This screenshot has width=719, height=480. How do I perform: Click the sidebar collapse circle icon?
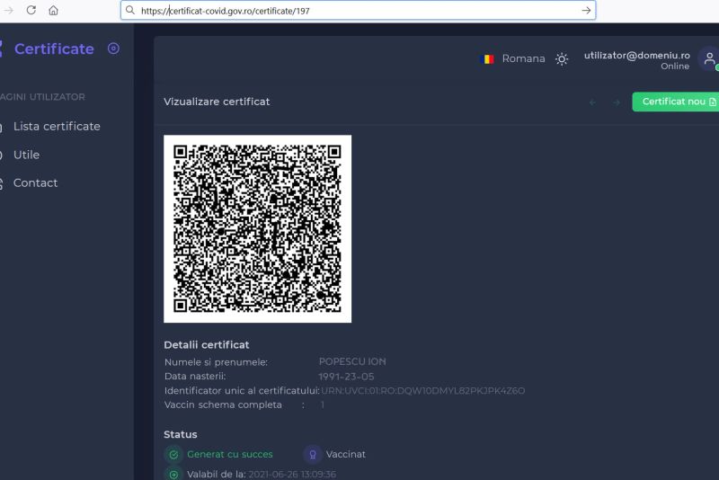point(113,49)
